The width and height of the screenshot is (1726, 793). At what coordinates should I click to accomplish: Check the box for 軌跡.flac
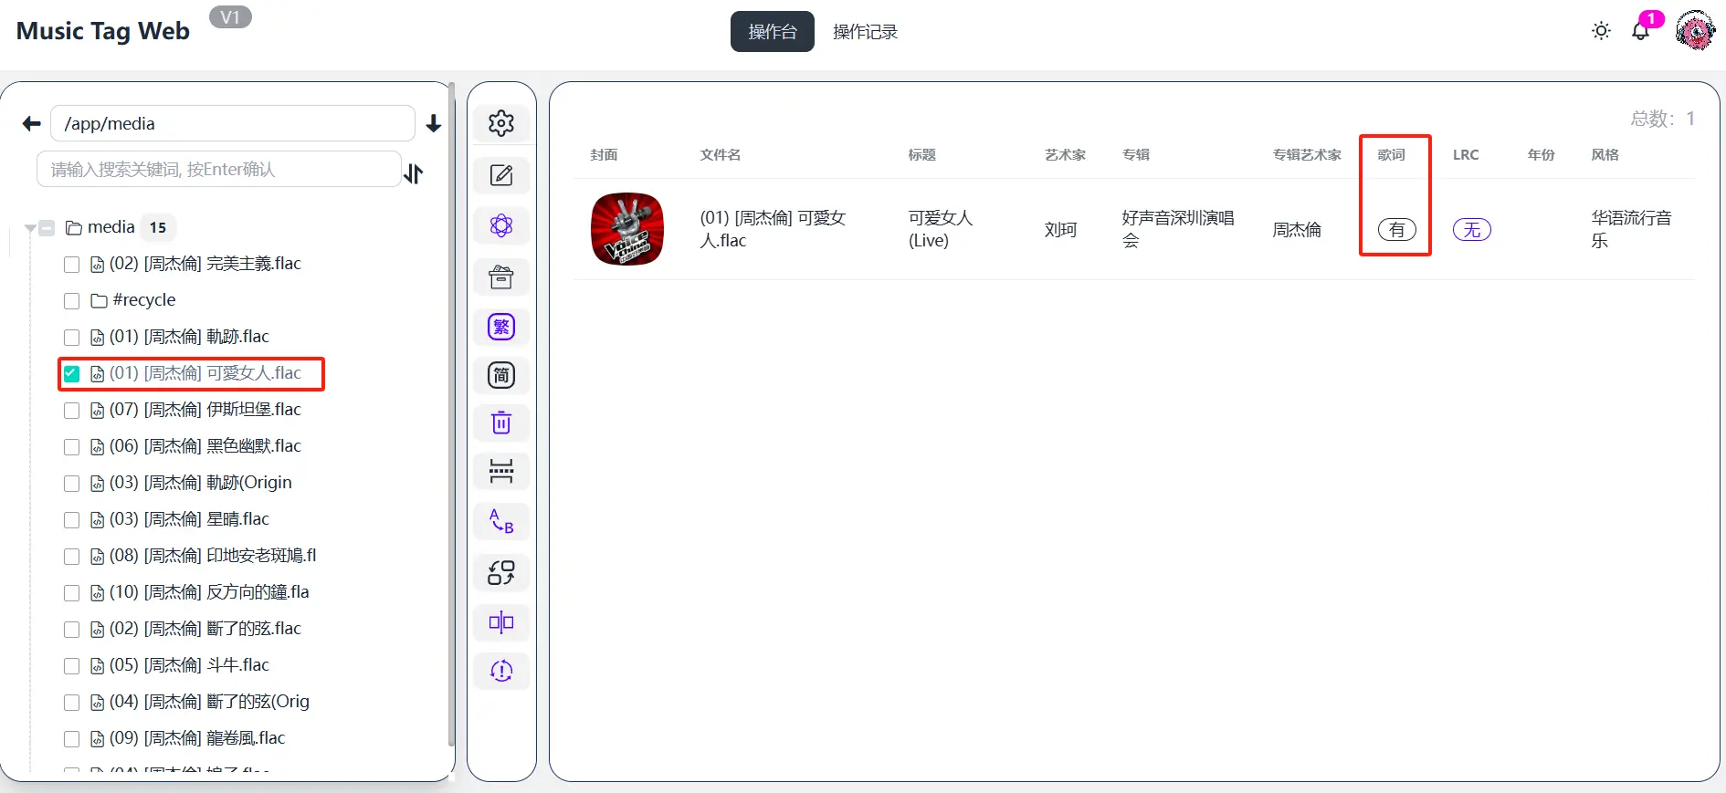click(x=71, y=338)
